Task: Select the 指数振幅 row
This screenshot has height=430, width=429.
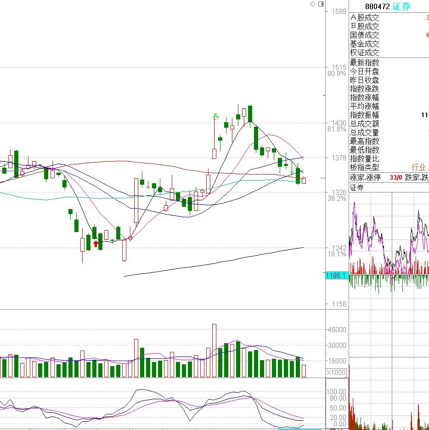Action: 389,115
